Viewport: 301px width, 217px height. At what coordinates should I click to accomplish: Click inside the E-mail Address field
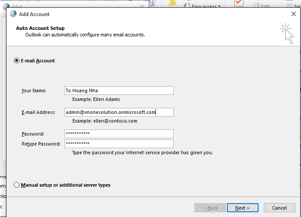[x=119, y=112]
